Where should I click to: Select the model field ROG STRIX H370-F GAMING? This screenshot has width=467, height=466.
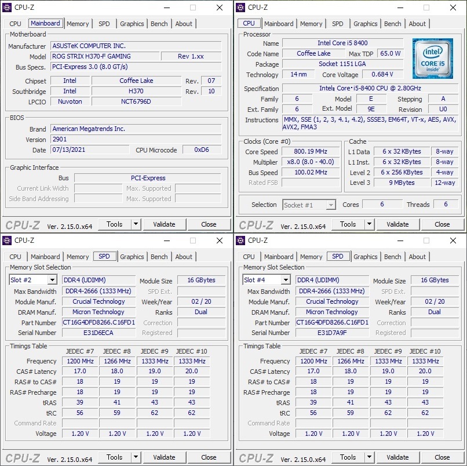(x=105, y=56)
